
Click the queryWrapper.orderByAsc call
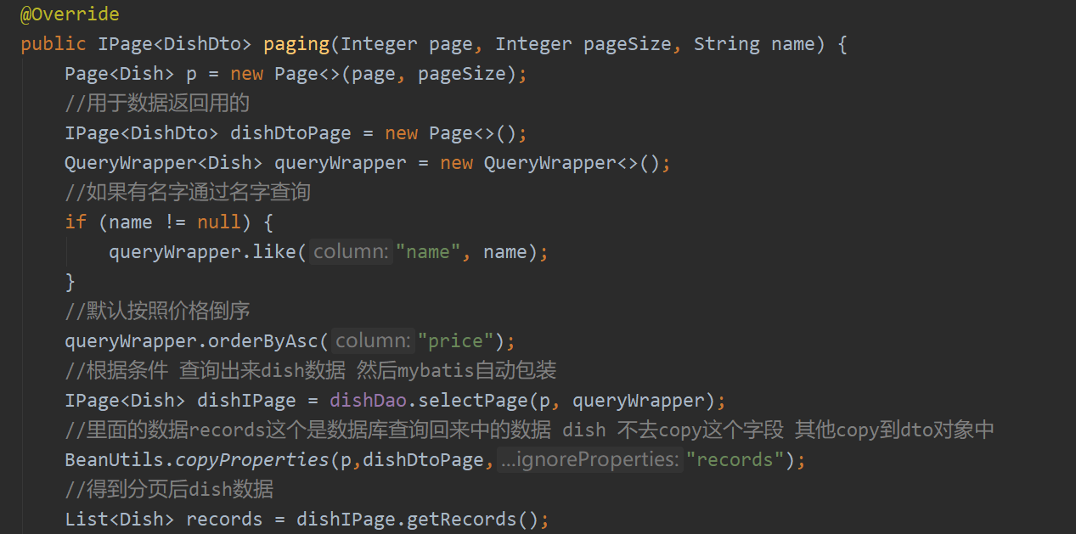tap(196, 341)
